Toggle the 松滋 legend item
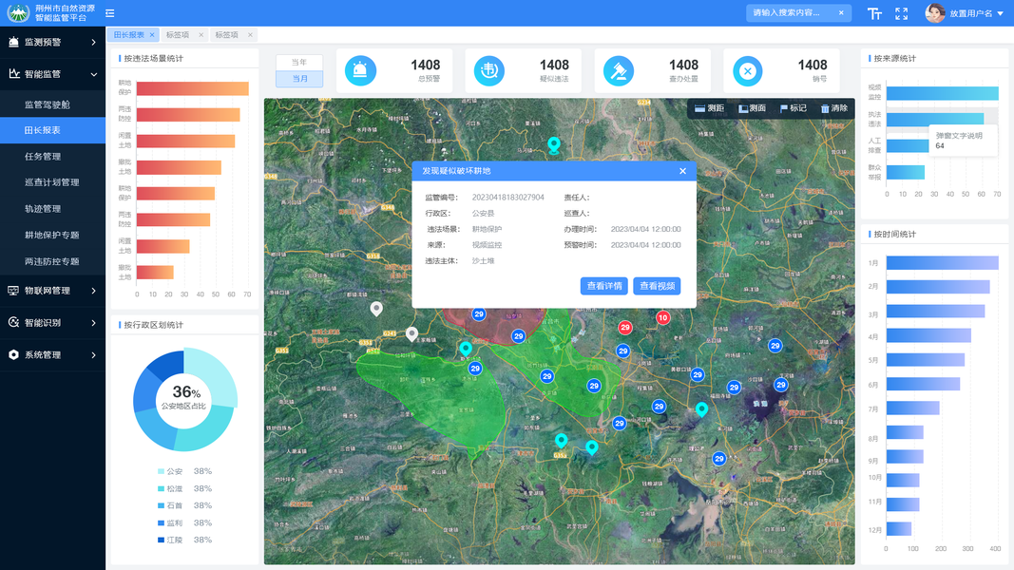This screenshot has height=570, width=1014. coord(185,489)
